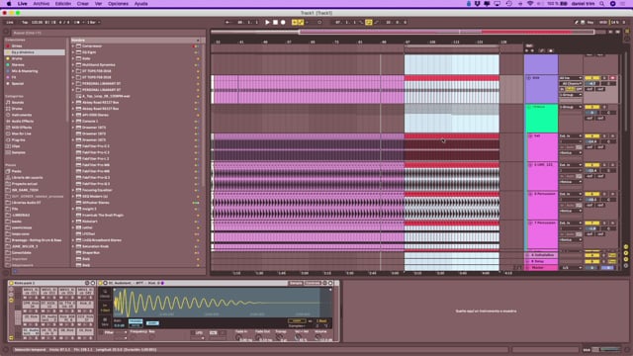The image size is (633, 356).
Task: Open the Spotlight search icon in menu bar
Action: [602, 4]
